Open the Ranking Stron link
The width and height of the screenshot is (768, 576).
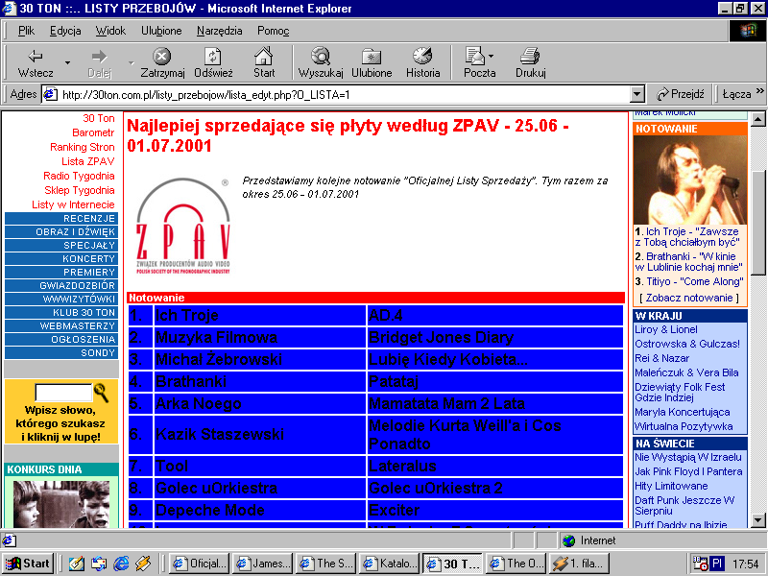click(82, 147)
